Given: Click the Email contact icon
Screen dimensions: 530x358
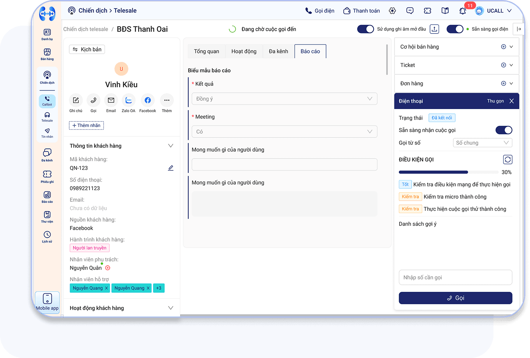Looking at the screenshot, I should 111,101.
